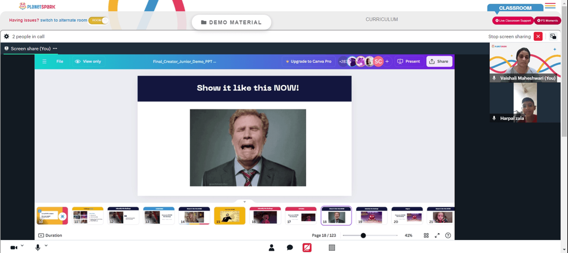Click the plus icon to add collaborators

[387, 61]
